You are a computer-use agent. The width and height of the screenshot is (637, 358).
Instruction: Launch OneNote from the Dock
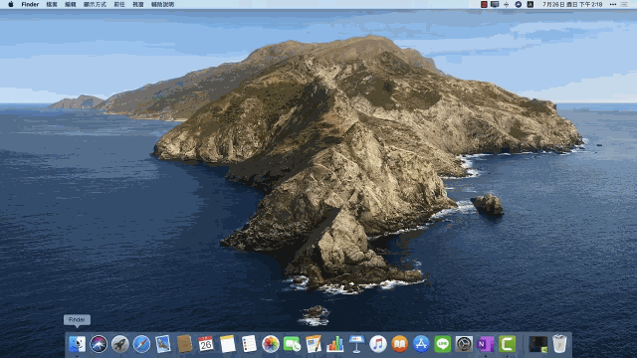point(486,344)
